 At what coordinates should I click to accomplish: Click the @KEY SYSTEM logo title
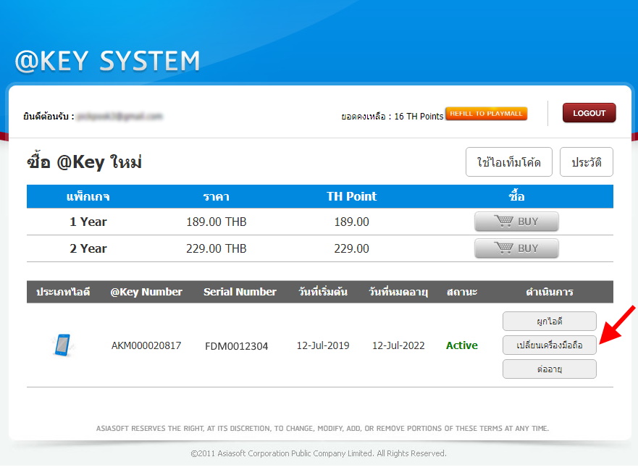click(107, 62)
